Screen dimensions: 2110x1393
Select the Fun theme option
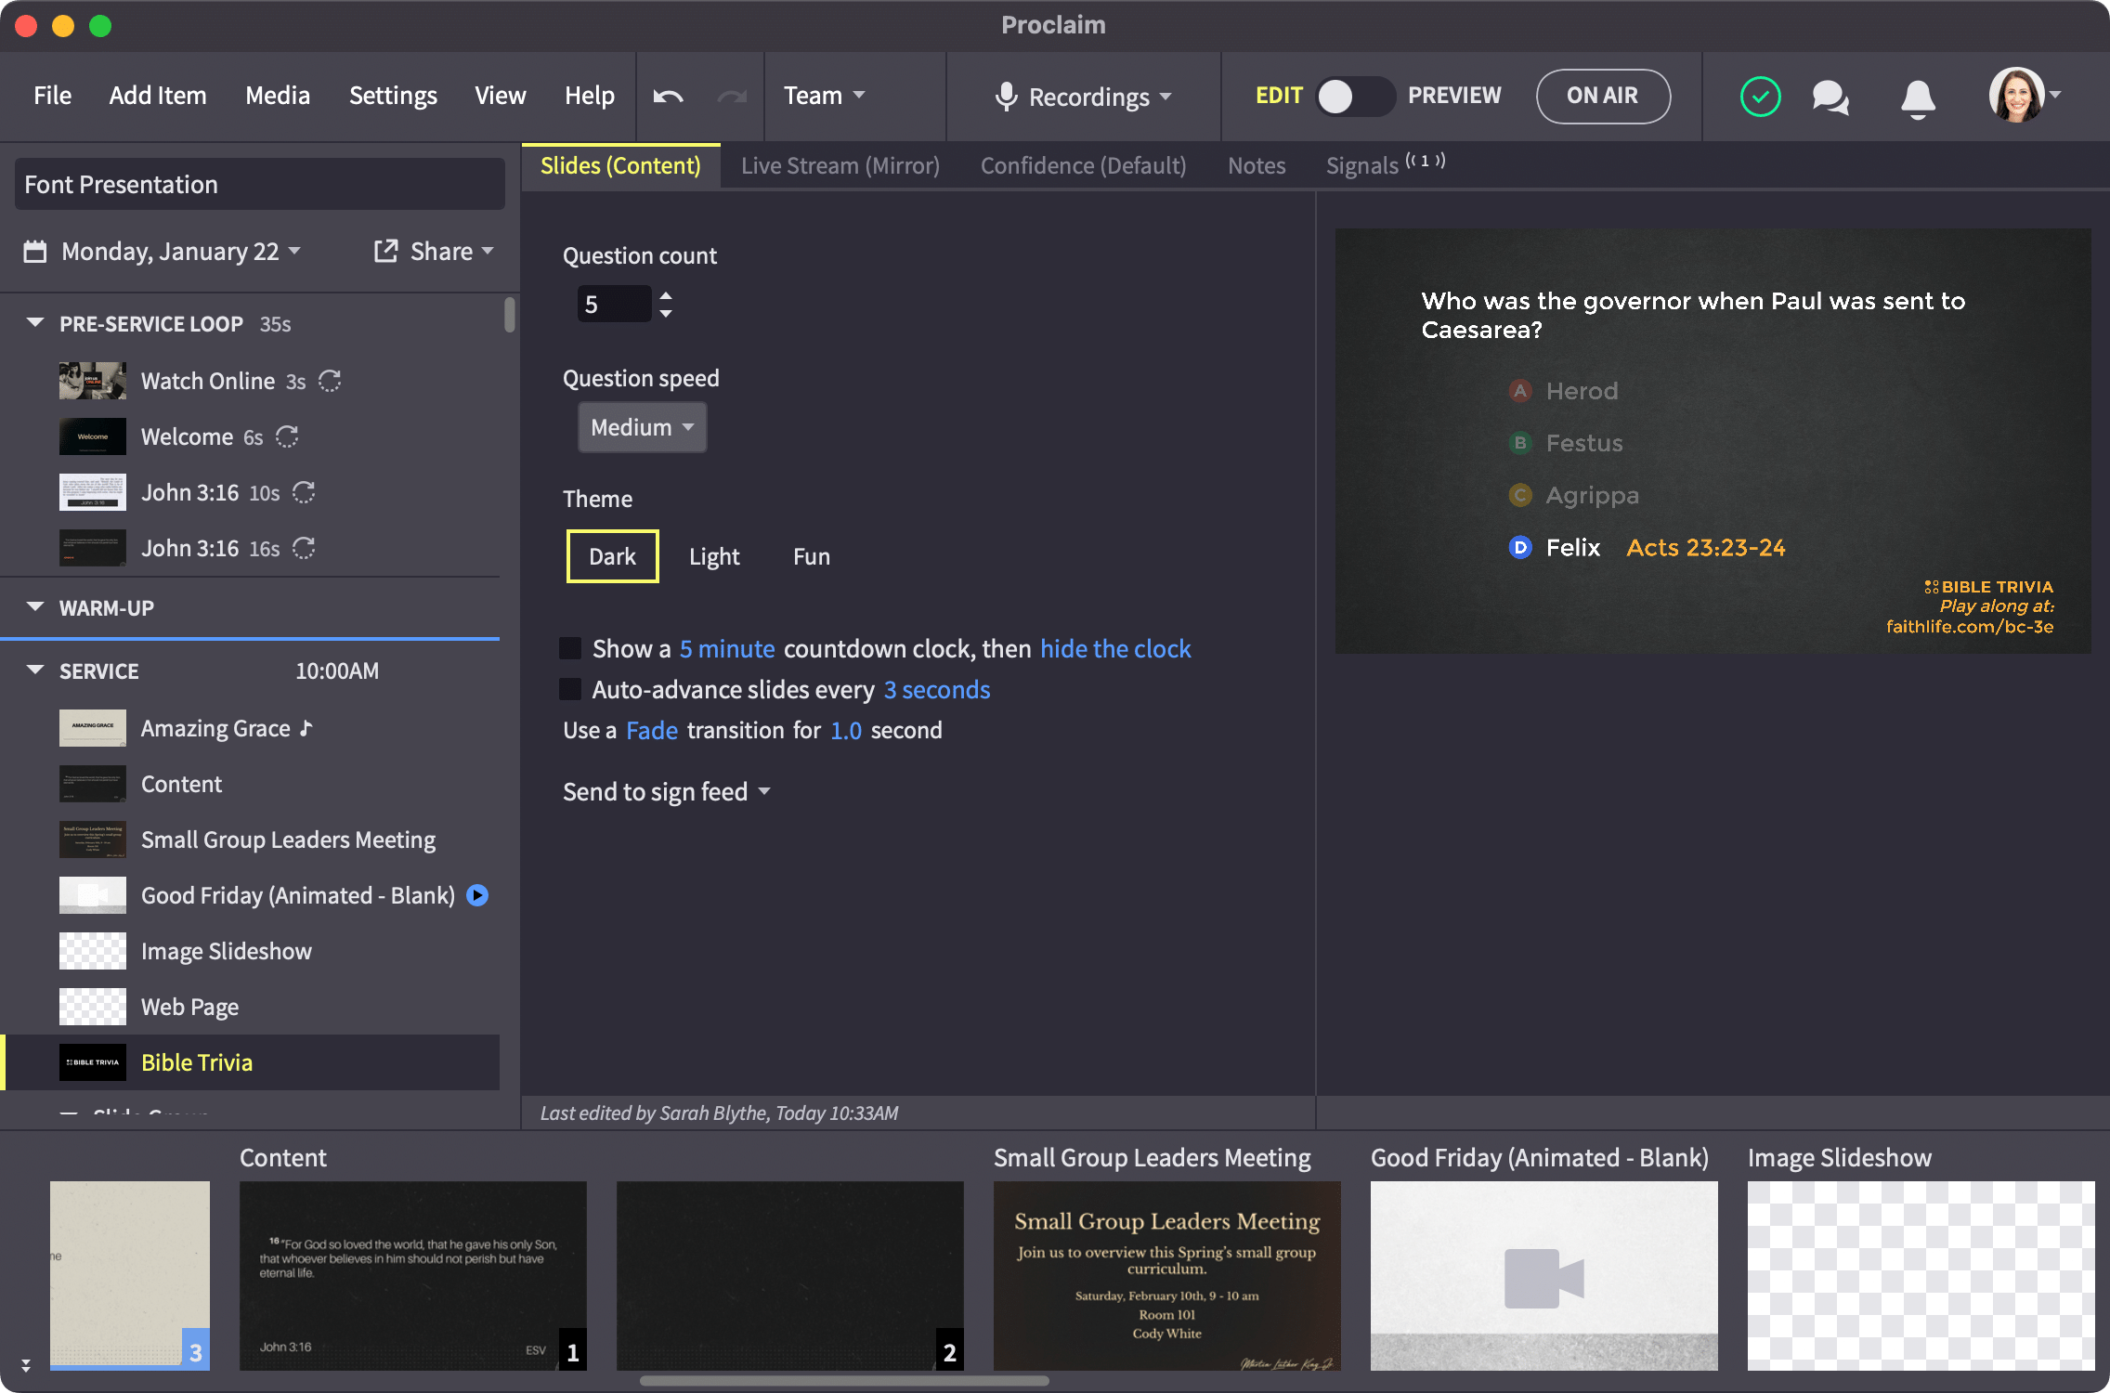pos(812,556)
